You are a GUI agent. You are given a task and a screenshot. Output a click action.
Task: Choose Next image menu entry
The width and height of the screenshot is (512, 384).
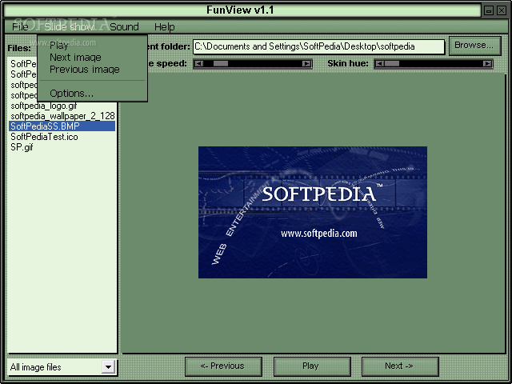[x=75, y=58]
